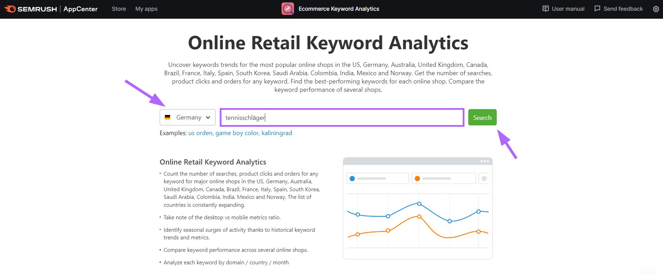This screenshot has height=274, width=663.
Task: Click the German flag icon
Action: pos(168,117)
